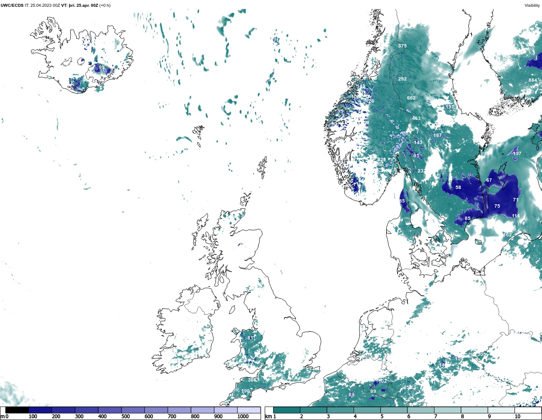Click the 'VT: þri. 25.apr. 00Z' valid time

pos(80,6)
